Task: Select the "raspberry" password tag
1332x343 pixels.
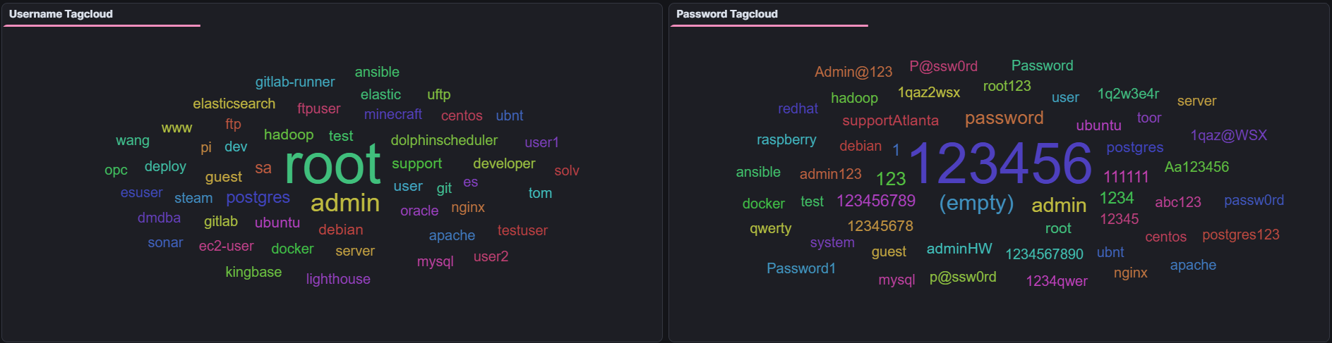Action: click(786, 139)
